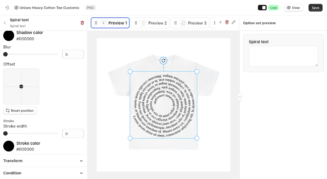This screenshot has width=327, height=179.
Task: Select the spiral text on the shirt
Action: pyautogui.click(x=163, y=105)
